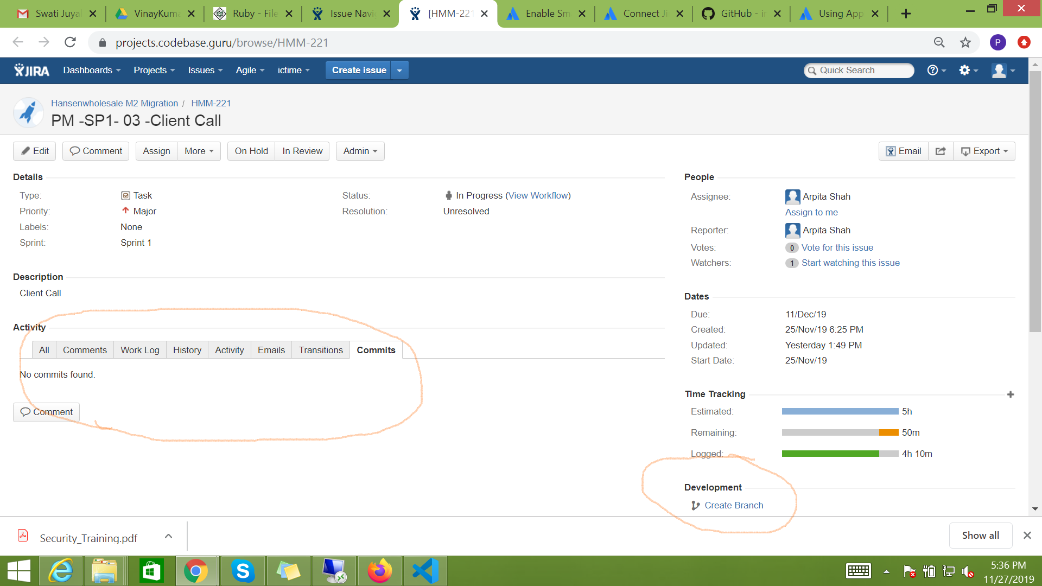This screenshot has height=586, width=1042.
Task: Click the browser reload icon
Action: pyautogui.click(x=70, y=42)
